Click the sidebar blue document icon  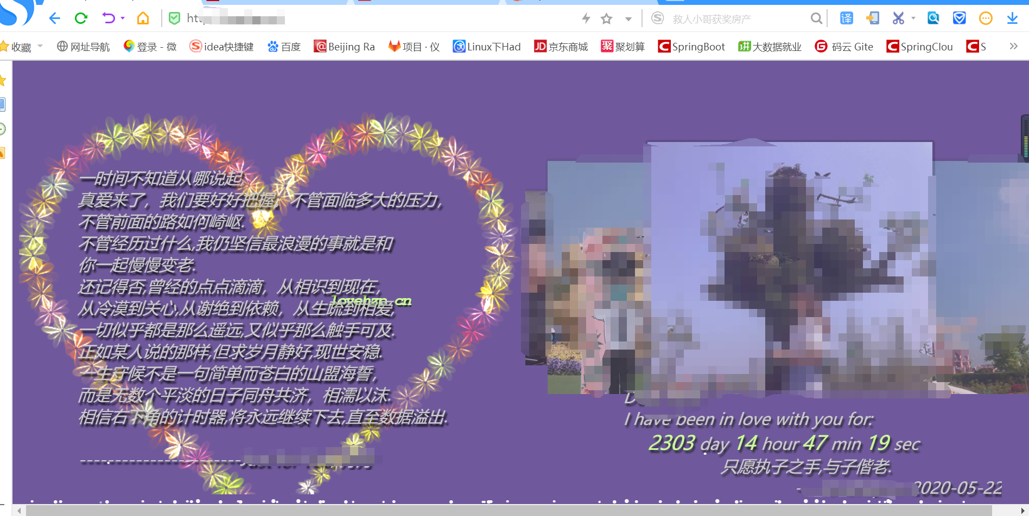pyautogui.click(x=2, y=104)
